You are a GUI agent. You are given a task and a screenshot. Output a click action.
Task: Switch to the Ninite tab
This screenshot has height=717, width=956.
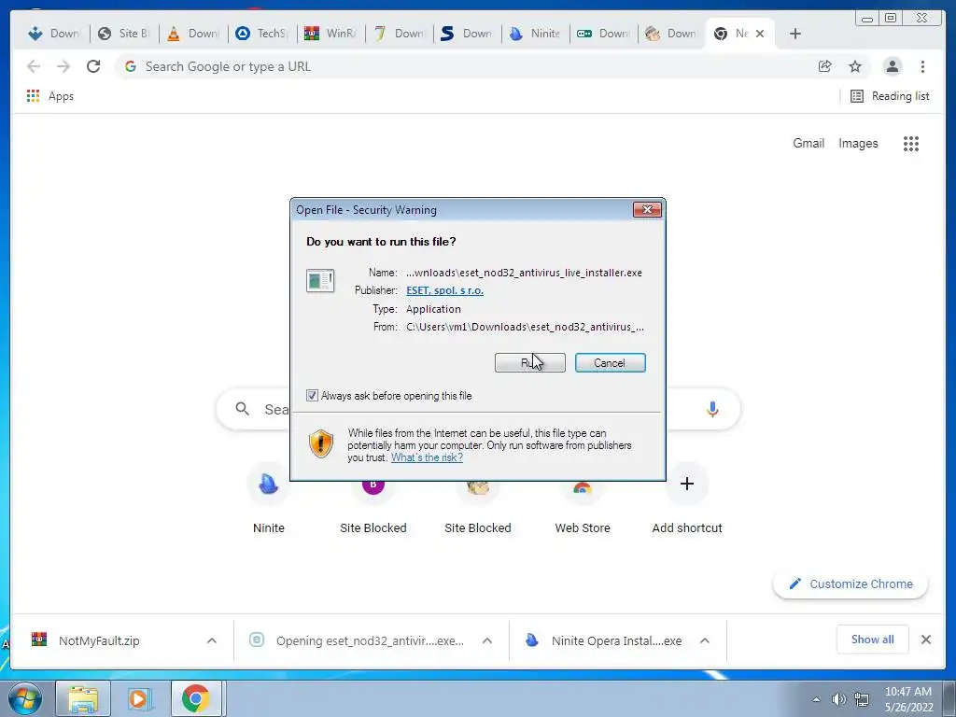click(535, 34)
